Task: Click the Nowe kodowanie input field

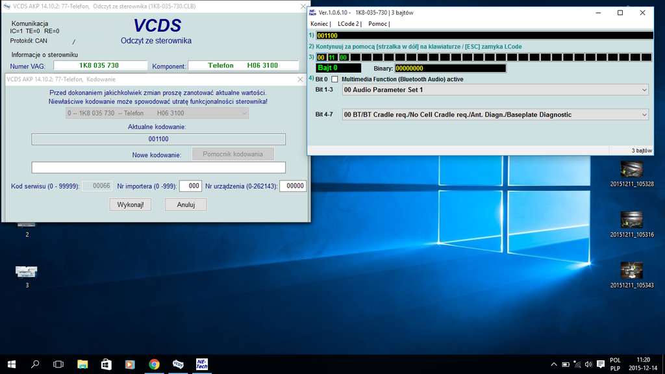Action: click(158, 168)
